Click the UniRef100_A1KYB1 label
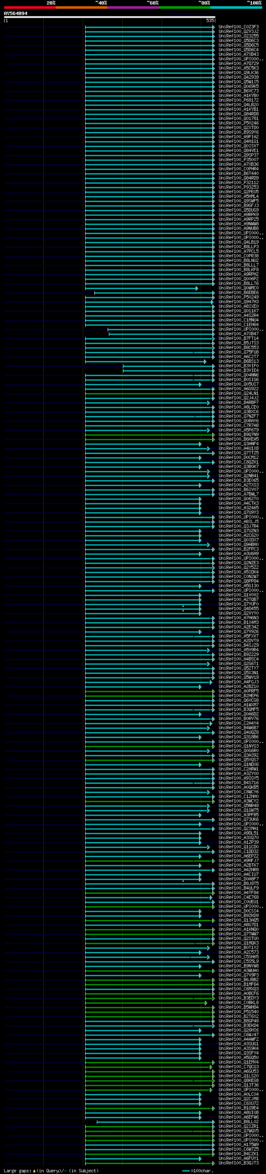The width and height of the screenshot is (266, 1174). [x=239, y=110]
